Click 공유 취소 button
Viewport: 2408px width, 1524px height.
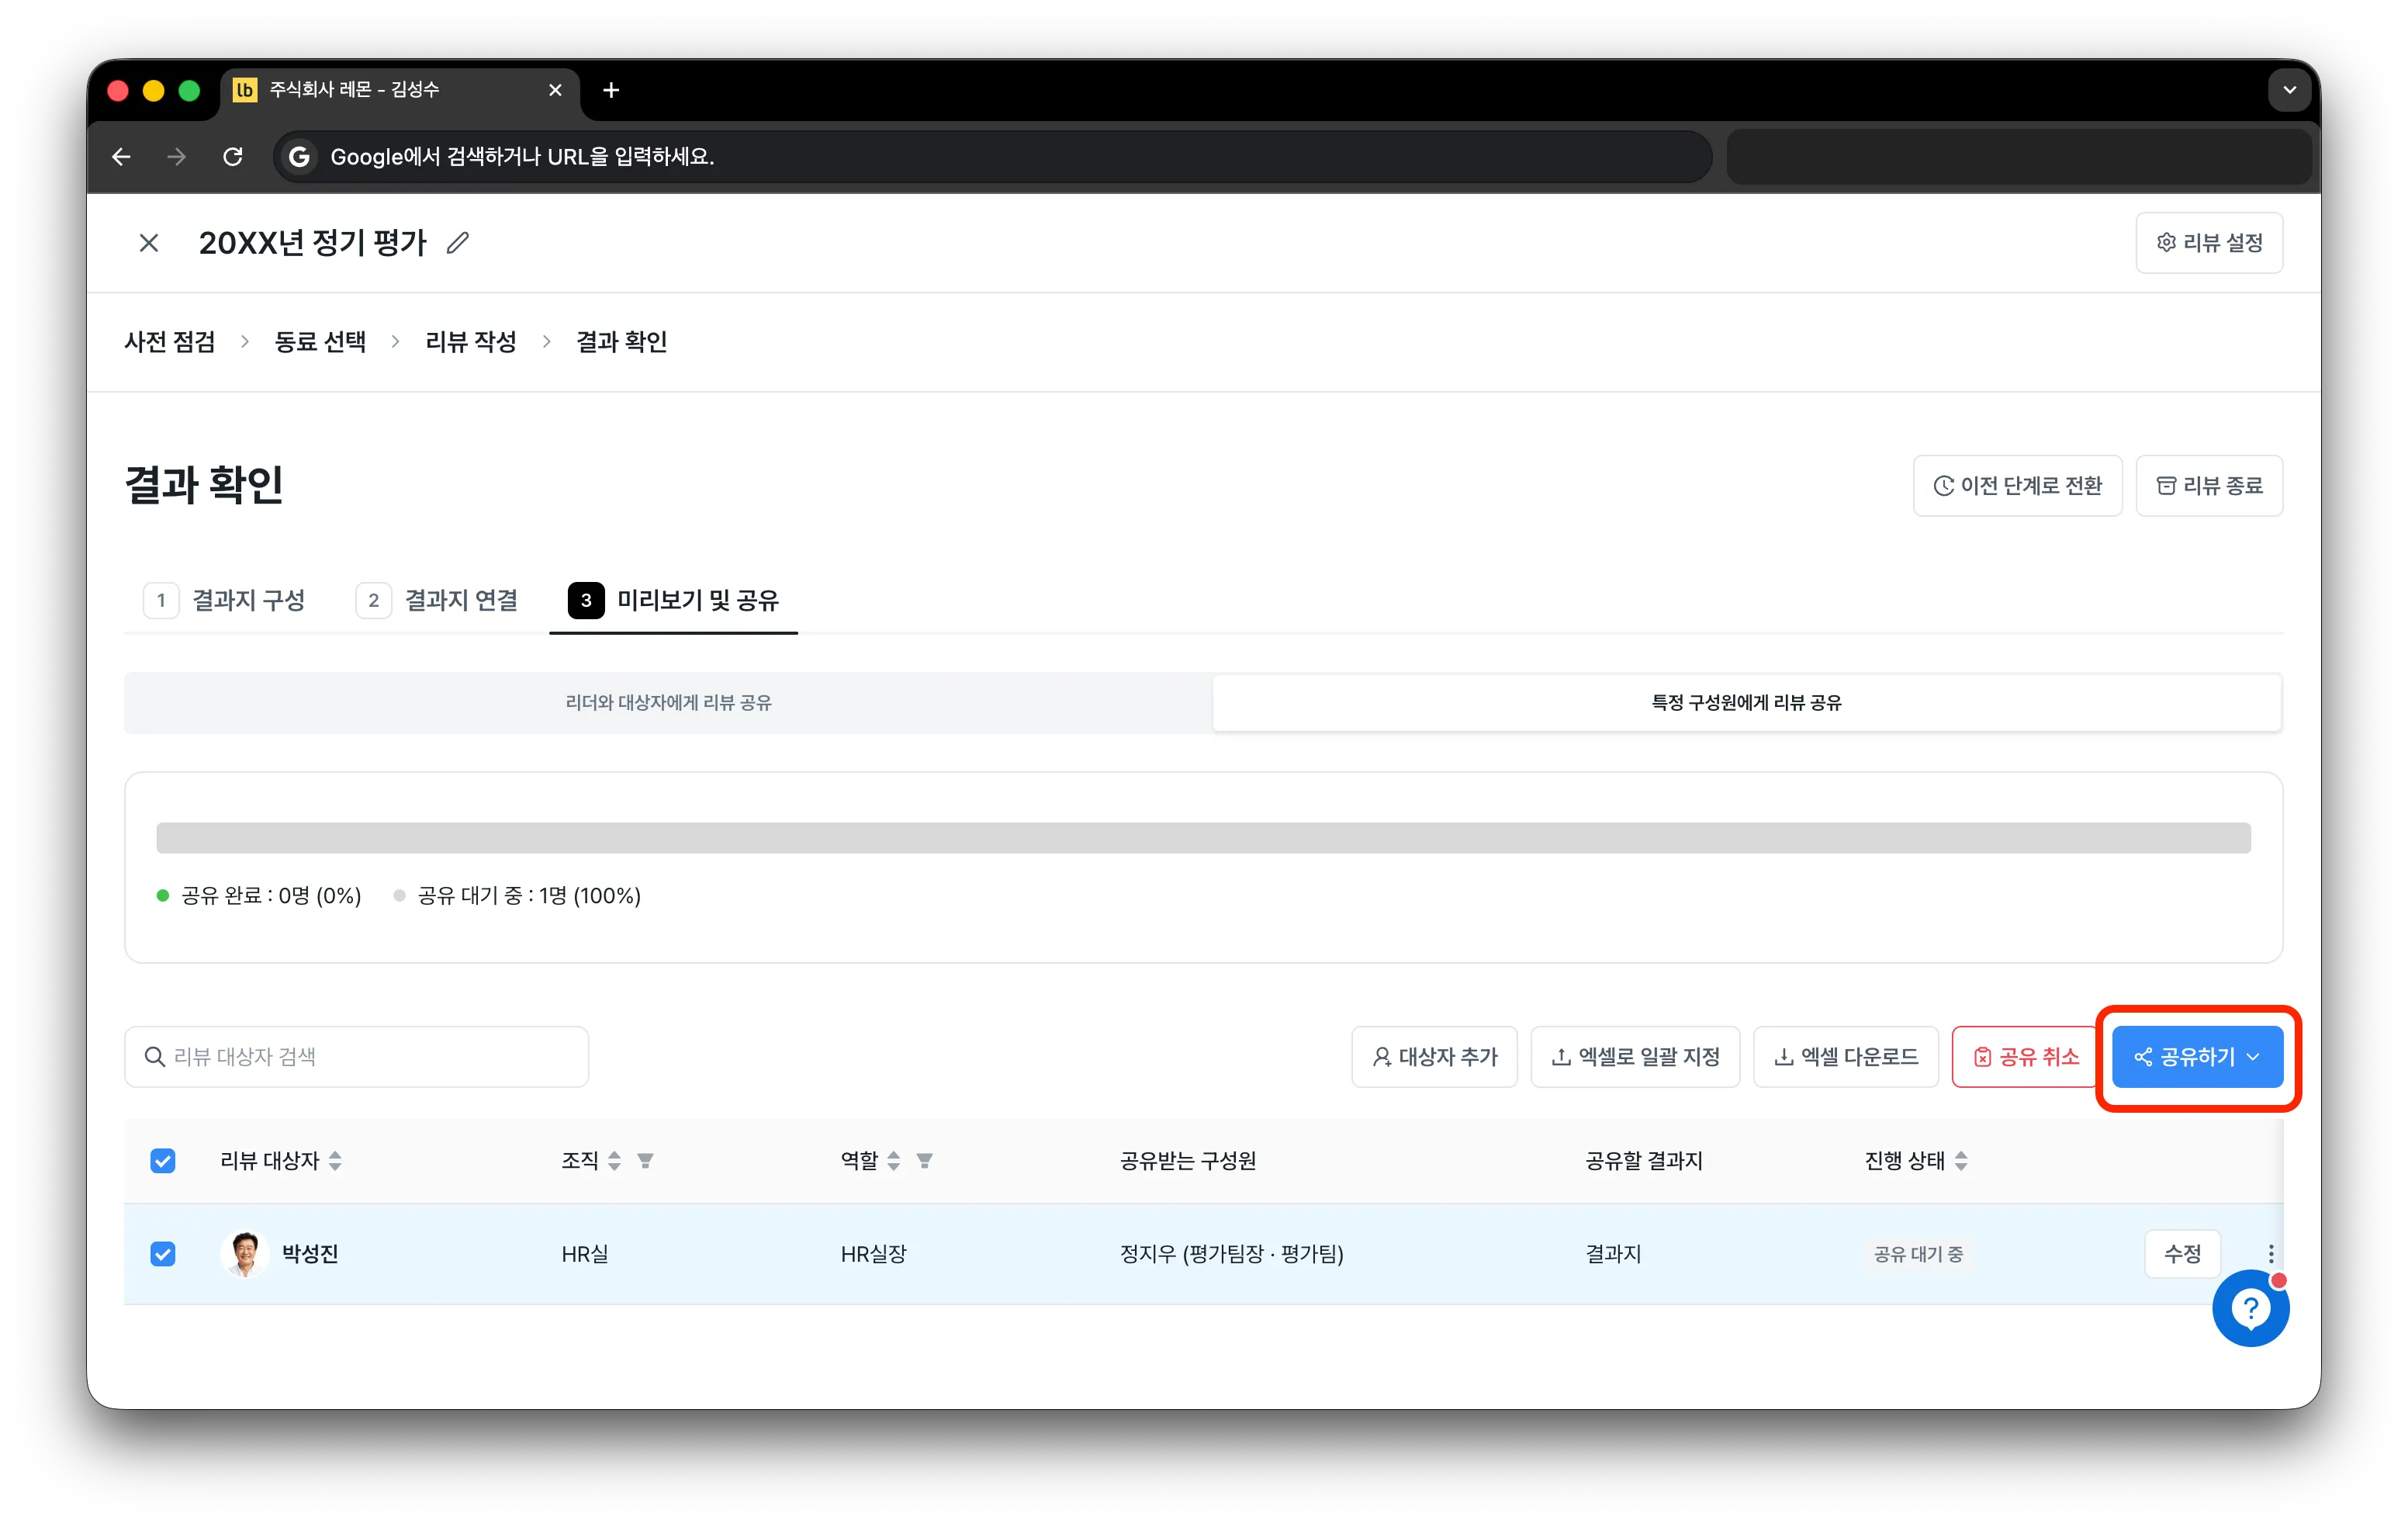click(2025, 1057)
